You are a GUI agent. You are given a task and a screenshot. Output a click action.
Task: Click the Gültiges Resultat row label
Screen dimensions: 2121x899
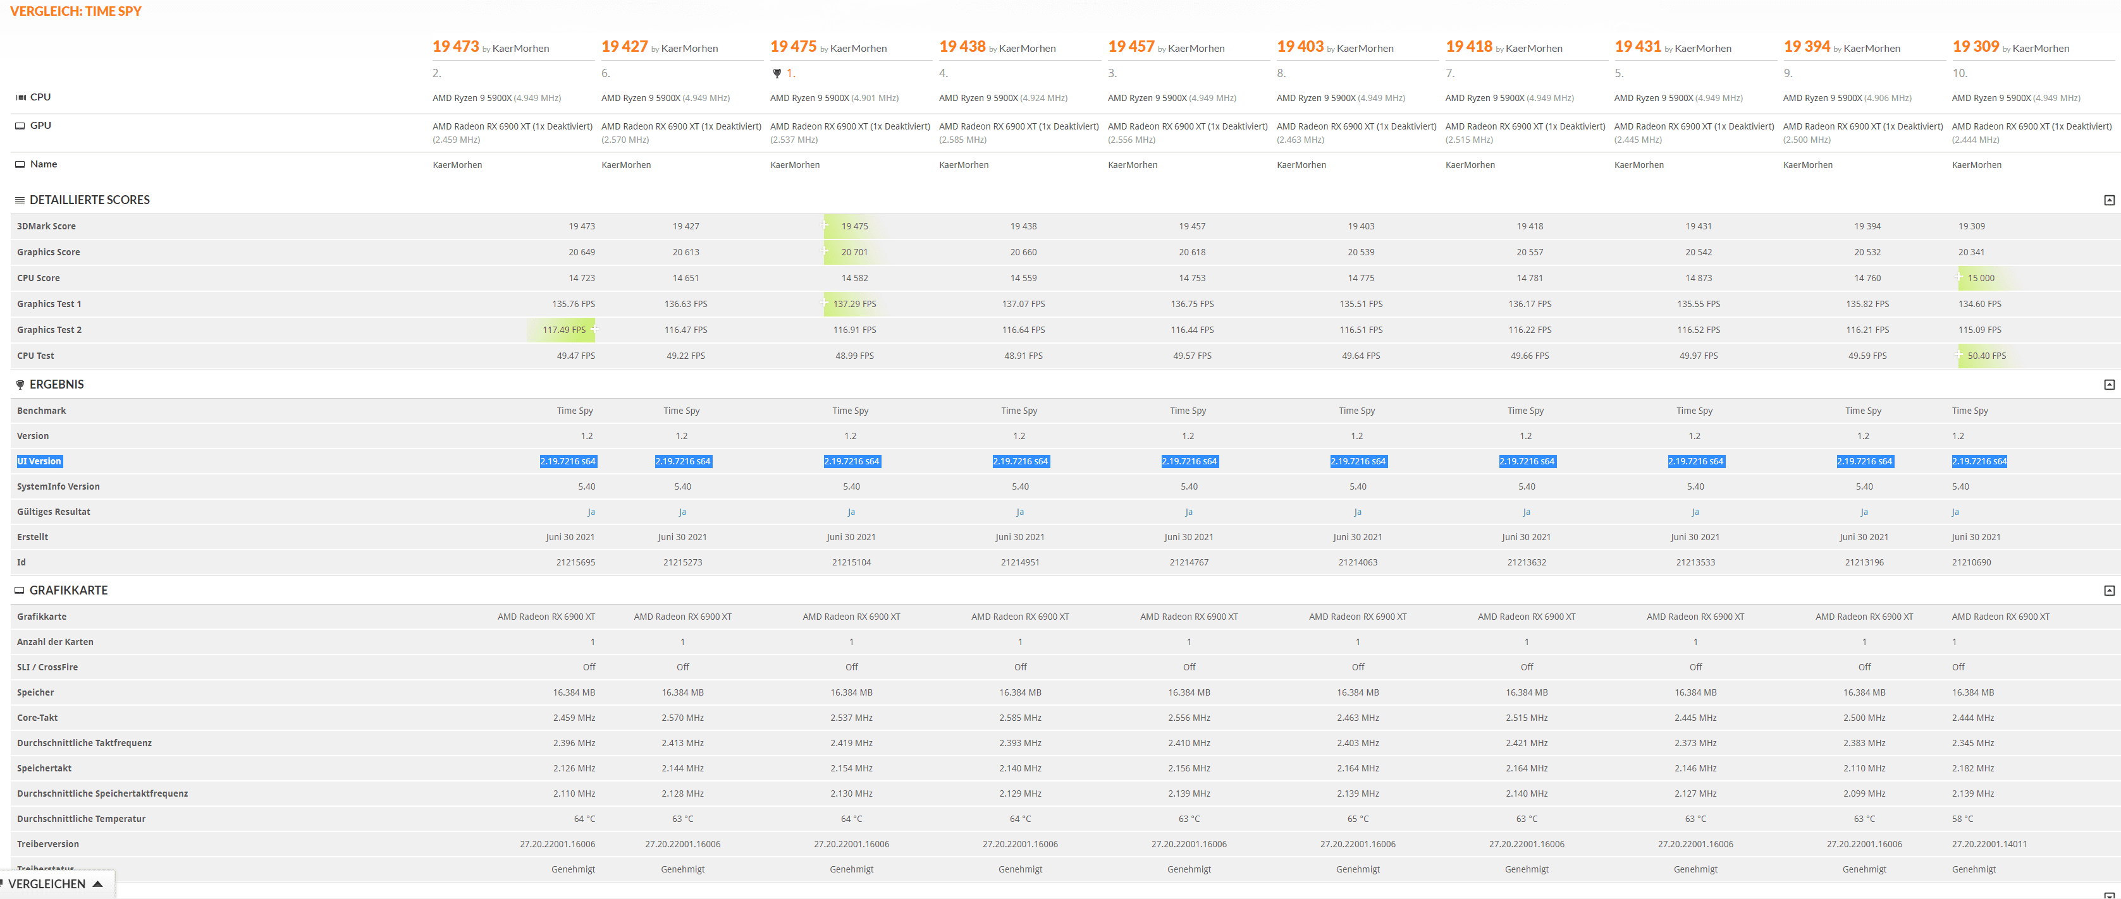point(54,512)
